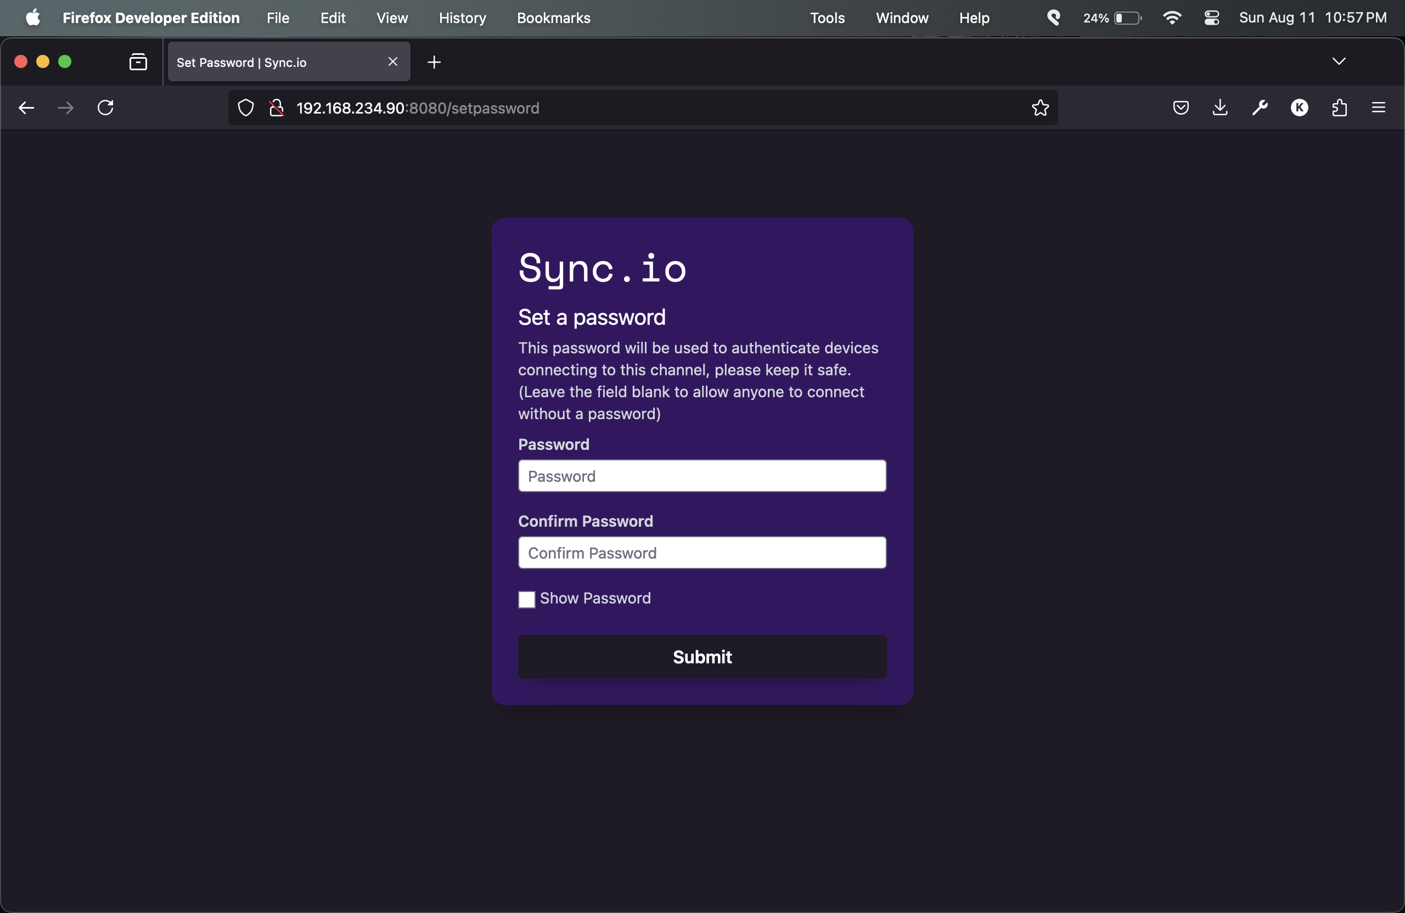Open the Apple menu
Viewport: 1405px width, 913px height.
33,18
